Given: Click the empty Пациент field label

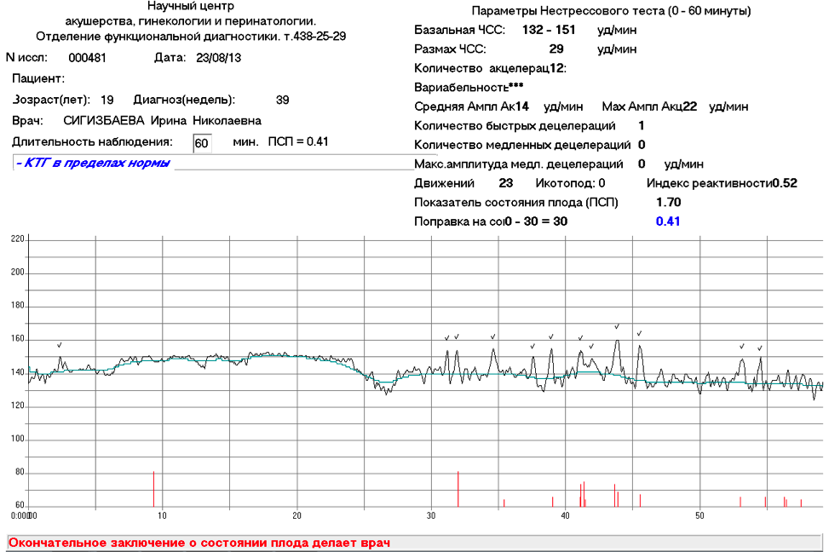Looking at the screenshot, I should 32,78.
